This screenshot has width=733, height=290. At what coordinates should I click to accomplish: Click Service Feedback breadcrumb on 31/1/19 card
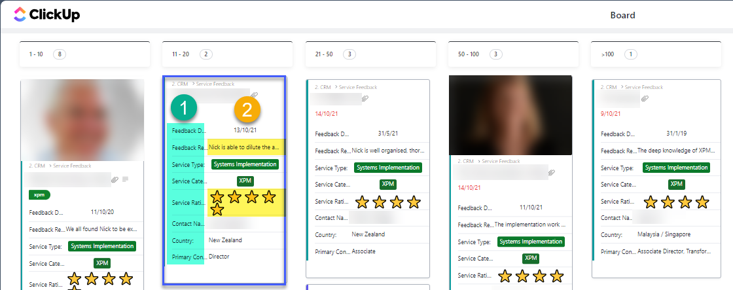point(644,87)
